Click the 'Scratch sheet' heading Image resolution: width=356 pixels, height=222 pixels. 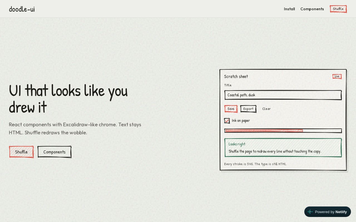tap(236, 76)
